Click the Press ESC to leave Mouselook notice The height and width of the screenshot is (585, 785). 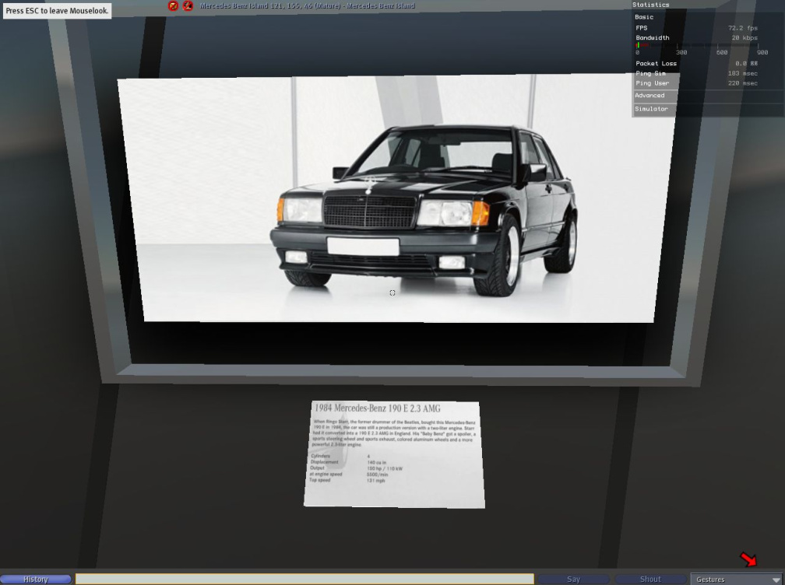[x=57, y=10]
